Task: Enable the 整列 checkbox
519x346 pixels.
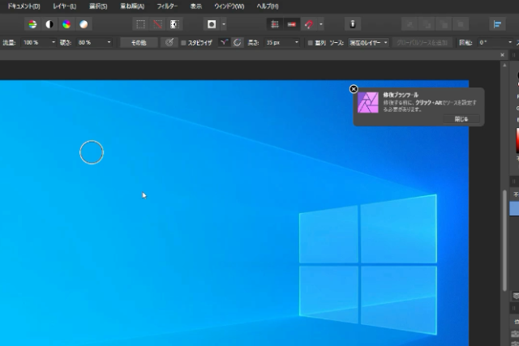Action: (310, 43)
